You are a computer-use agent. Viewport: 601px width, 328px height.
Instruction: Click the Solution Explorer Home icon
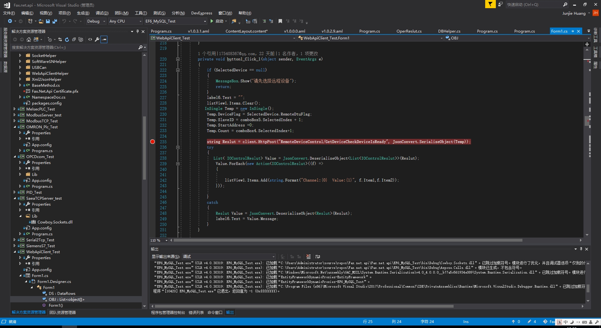(29, 39)
